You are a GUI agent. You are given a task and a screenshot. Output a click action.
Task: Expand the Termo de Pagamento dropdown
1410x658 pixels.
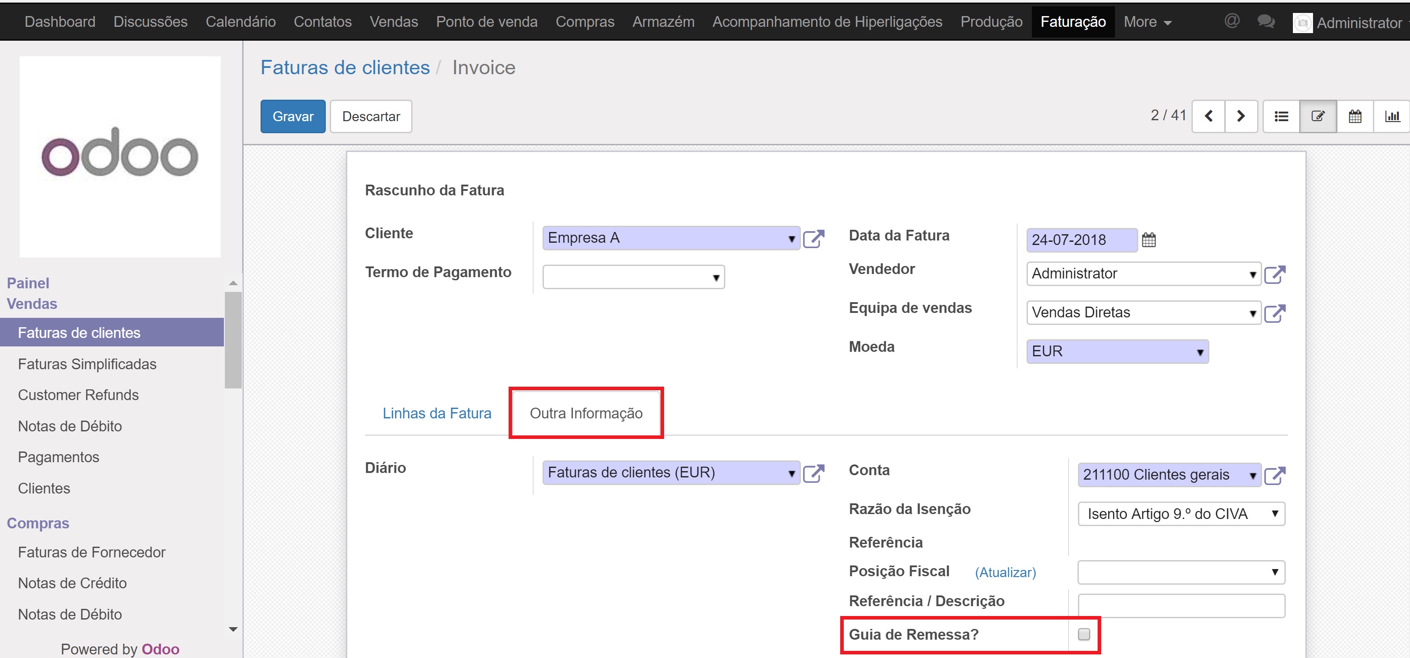click(716, 278)
